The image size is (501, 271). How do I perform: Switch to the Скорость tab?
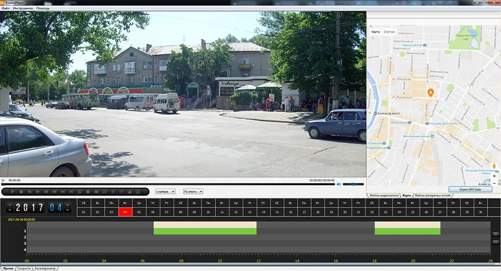(x=24, y=269)
